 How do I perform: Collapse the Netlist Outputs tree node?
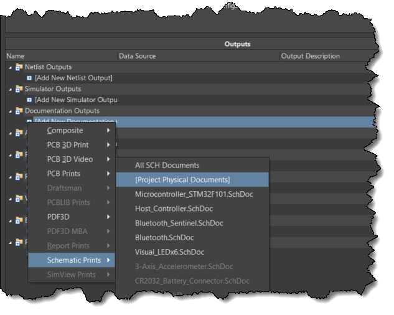coord(10,67)
